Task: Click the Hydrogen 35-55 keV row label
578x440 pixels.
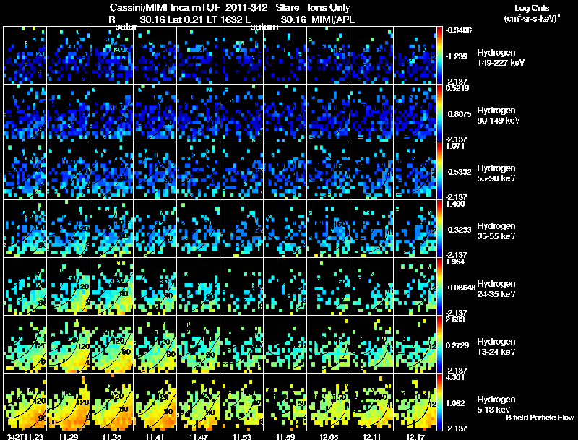Action: click(496, 231)
